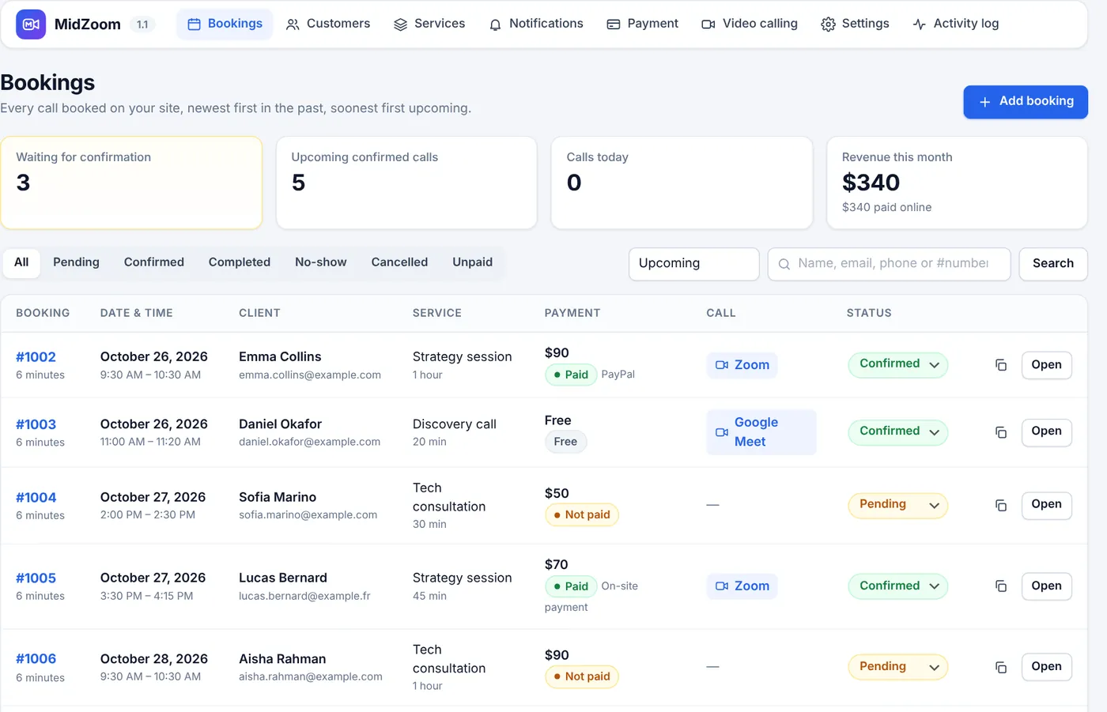View the Activity log tab
Image resolution: width=1107 pixels, height=712 pixels.
955,24
